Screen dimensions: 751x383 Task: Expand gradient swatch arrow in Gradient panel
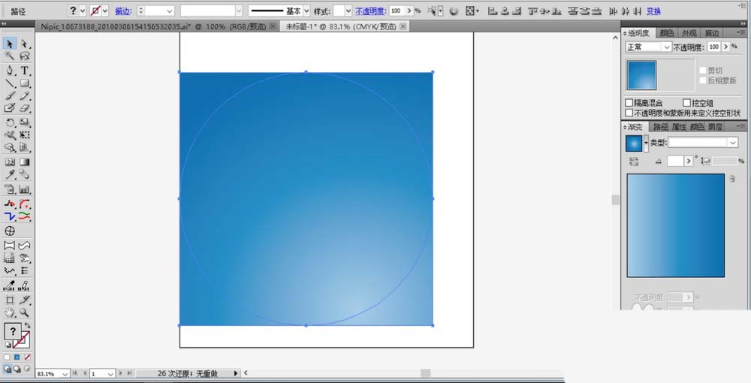pyautogui.click(x=646, y=143)
